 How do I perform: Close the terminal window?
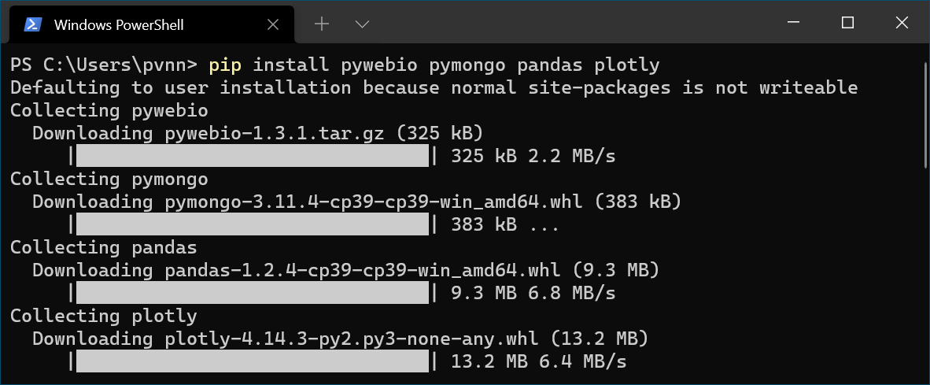[902, 23]
